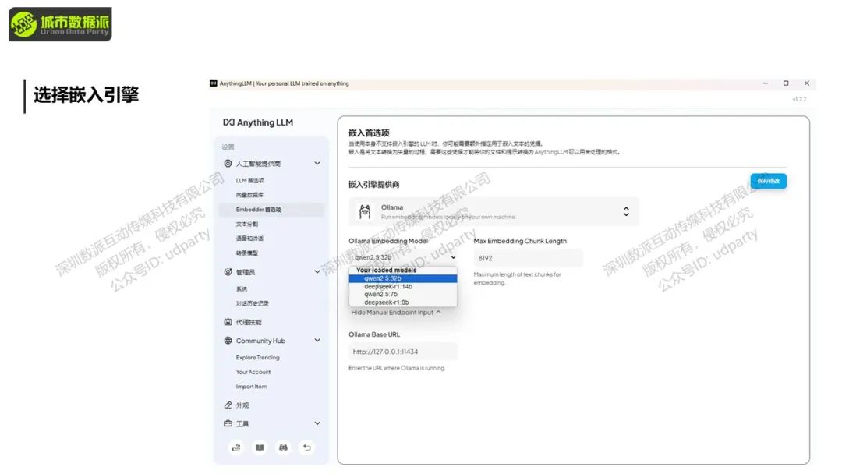Viewport: 842px width, 474px height.
Task: Click the tools briefcase icon beside 工具
Action: tap(228, 423)
